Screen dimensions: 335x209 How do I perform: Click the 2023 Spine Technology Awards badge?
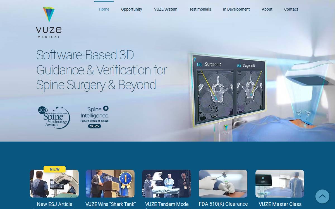pos(54,117)
